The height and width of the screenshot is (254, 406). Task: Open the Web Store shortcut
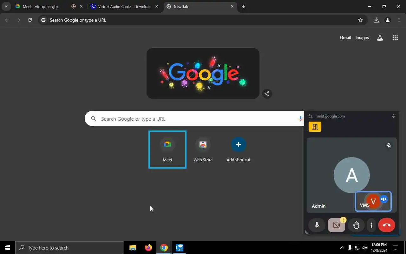coord(203,150)
